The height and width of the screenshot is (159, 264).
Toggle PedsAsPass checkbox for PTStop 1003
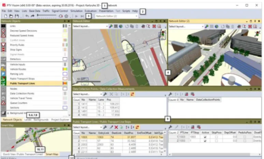[x=245, y=137]
